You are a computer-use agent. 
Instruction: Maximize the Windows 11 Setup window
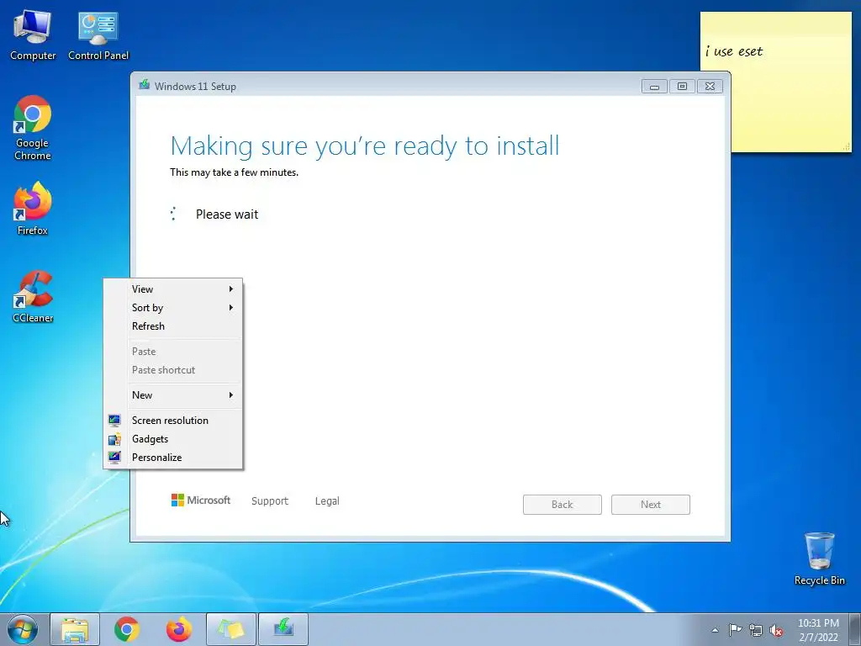point(682,87)
